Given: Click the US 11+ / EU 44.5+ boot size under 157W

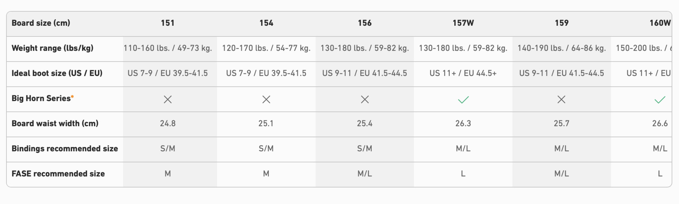Looking at the screenshot, I should 463,73.
